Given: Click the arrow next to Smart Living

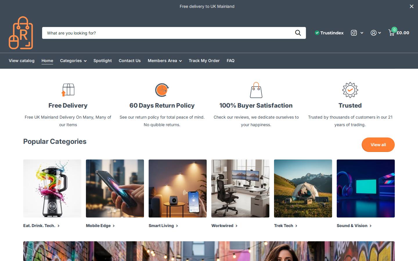Looking at the screenshot, I should [177, 226].
